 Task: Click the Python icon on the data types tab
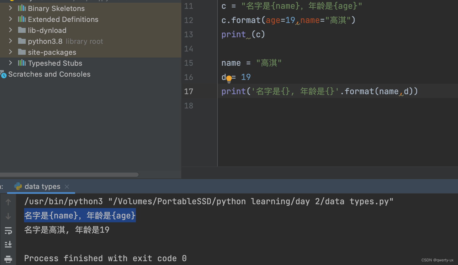[x=18, y=186]
